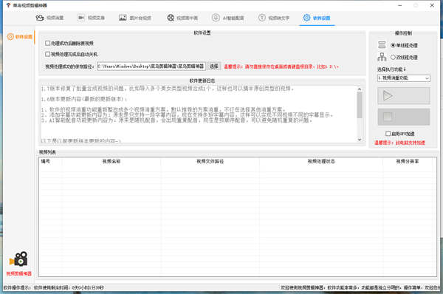The height and width of the screenshot is (294, 443).
Task: Click the network-tree multi-thread icon
Action: click(x=382, y=57)
